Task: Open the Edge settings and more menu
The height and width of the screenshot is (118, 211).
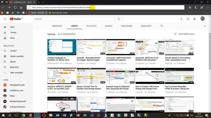Action: 208,7
